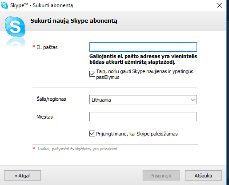Image resolution: width=229 pixels, height=185 pixels.
Task: Click the large Skype logo in header
Action: tap(15, 27)
